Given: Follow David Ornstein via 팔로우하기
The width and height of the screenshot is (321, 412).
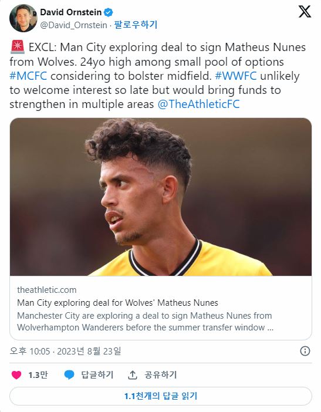Looking at the screenshot, I should pos(136,25).
